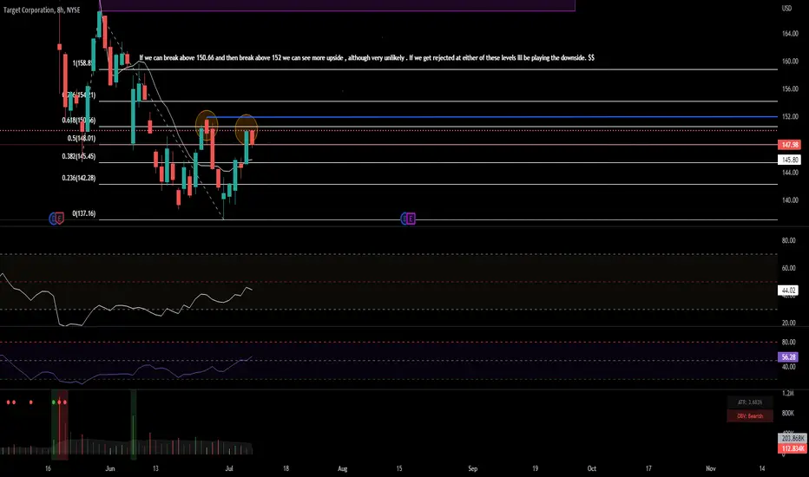Click the 152.00 price axis label
809x477 pixels.
[x=790, y=117]
